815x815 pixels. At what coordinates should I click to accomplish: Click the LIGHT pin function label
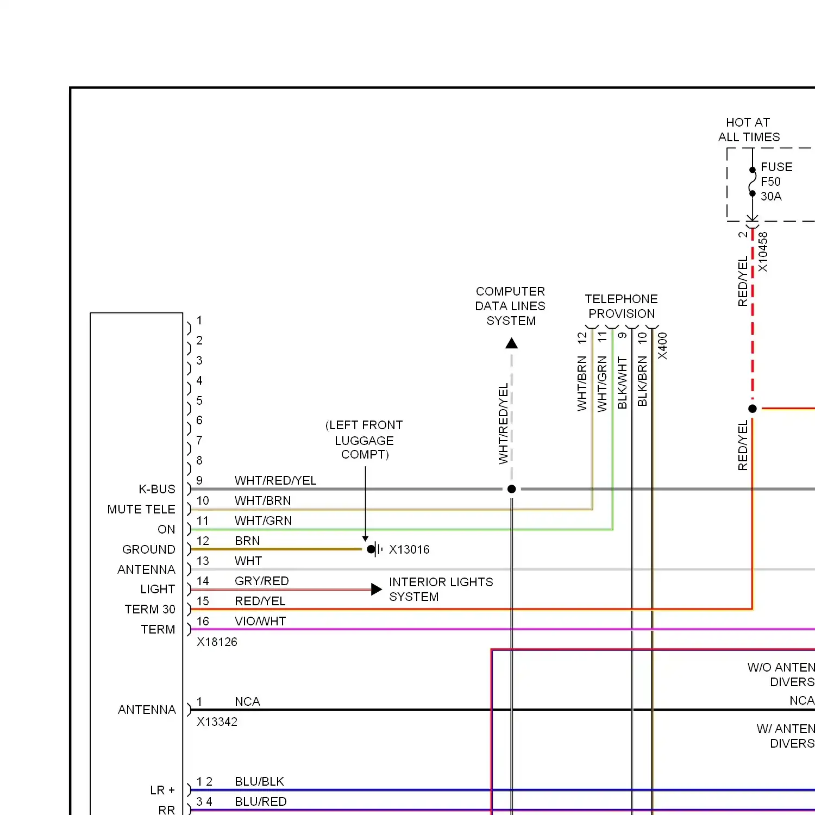pos(158,589)
